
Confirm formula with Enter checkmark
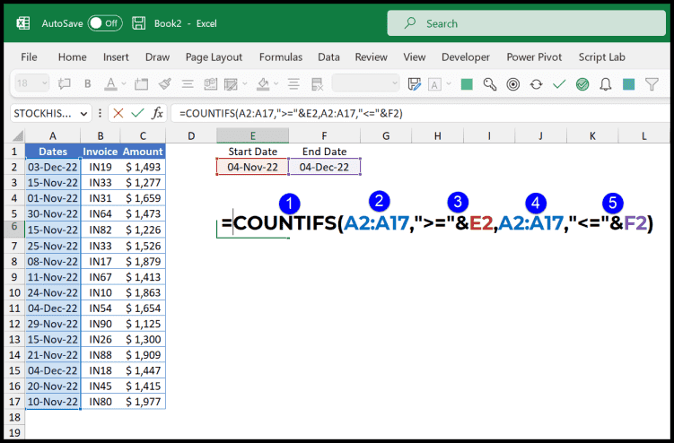tap(137, 114)
